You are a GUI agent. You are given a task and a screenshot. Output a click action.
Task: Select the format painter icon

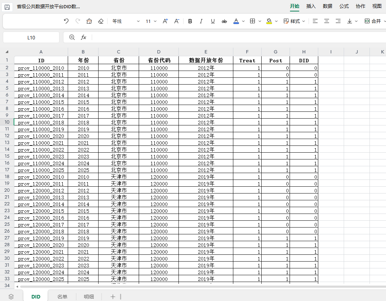click(89, 21)
